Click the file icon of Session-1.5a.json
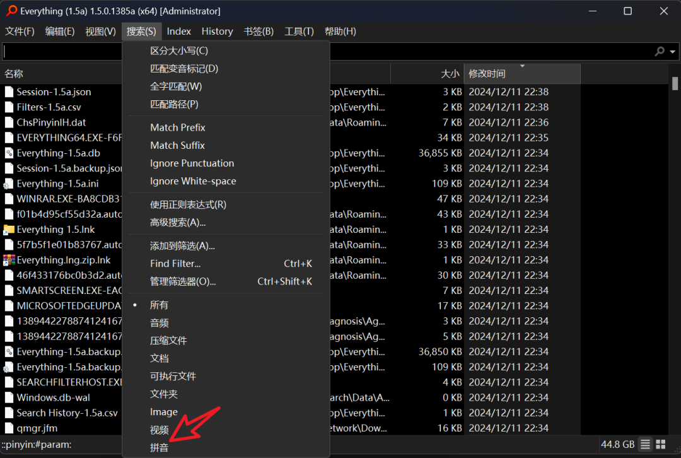Viewport: 681px width, 458px height. (x=9, y=91)
